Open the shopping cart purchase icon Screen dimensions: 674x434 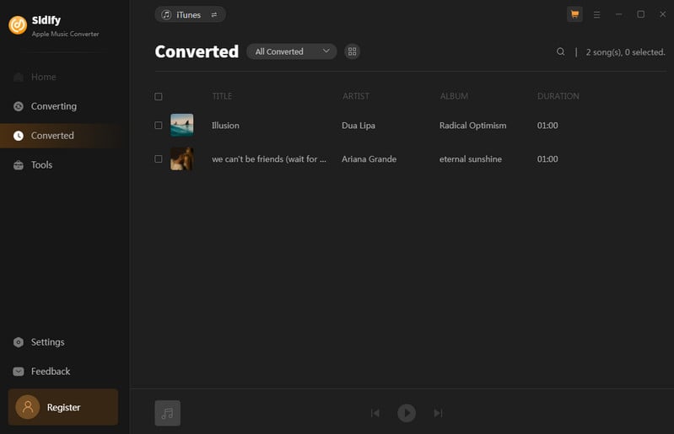(x=574, y=14)
